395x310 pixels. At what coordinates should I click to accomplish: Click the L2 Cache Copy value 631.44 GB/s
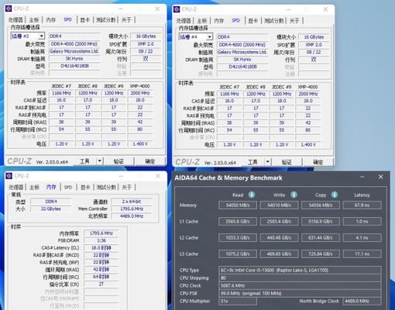[x=321, y=238]
